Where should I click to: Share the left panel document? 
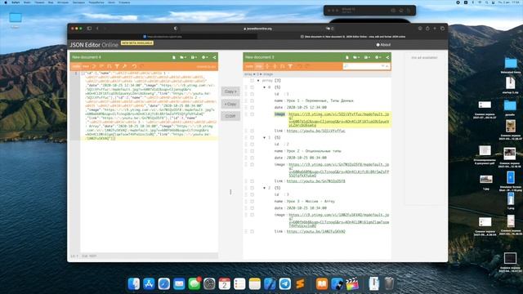point(214,57)
